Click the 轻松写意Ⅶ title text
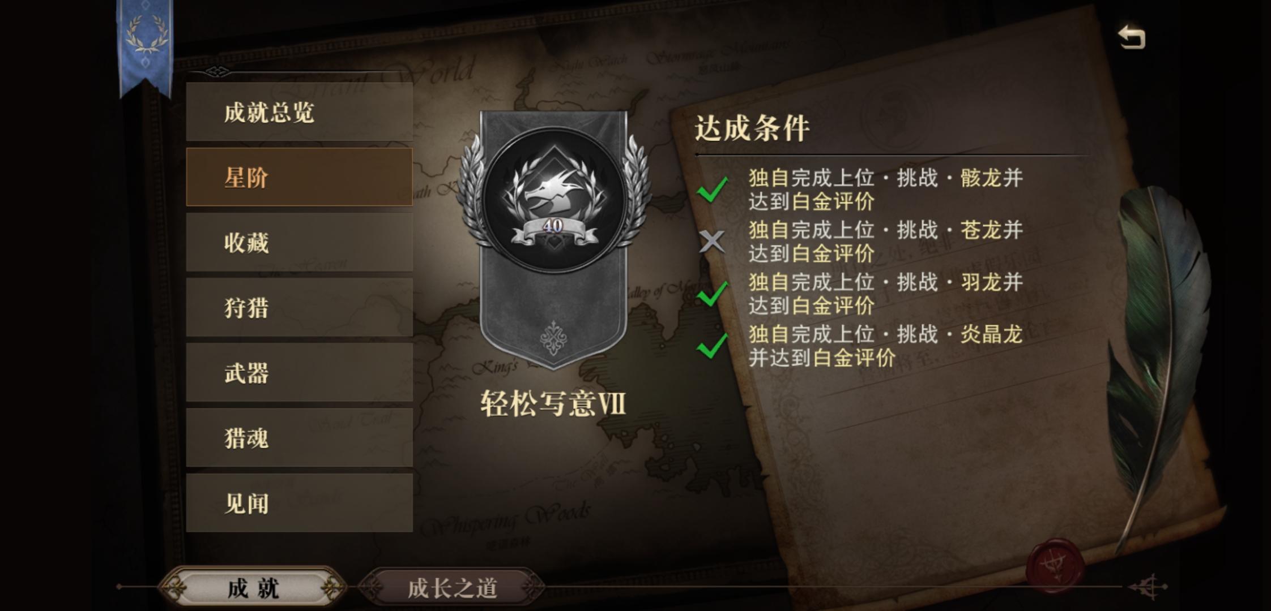This screenshot has width=1271, height=611. click(553, 403)
